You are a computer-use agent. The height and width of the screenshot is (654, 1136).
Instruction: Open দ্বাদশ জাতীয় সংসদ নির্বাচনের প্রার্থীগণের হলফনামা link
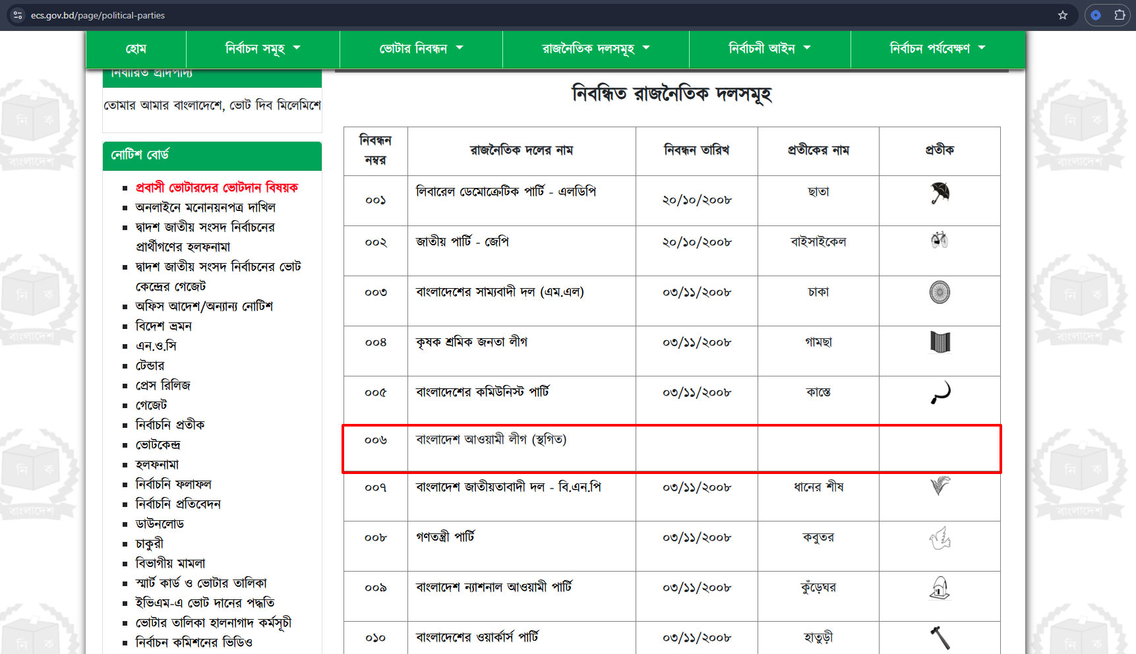pos(205,237)
